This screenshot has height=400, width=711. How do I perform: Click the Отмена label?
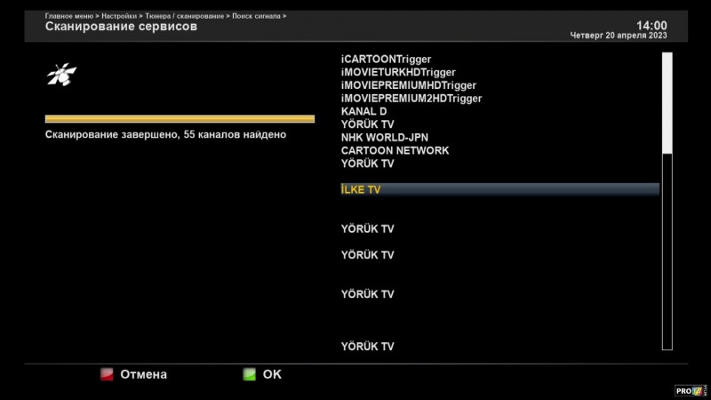click(143, 374)
